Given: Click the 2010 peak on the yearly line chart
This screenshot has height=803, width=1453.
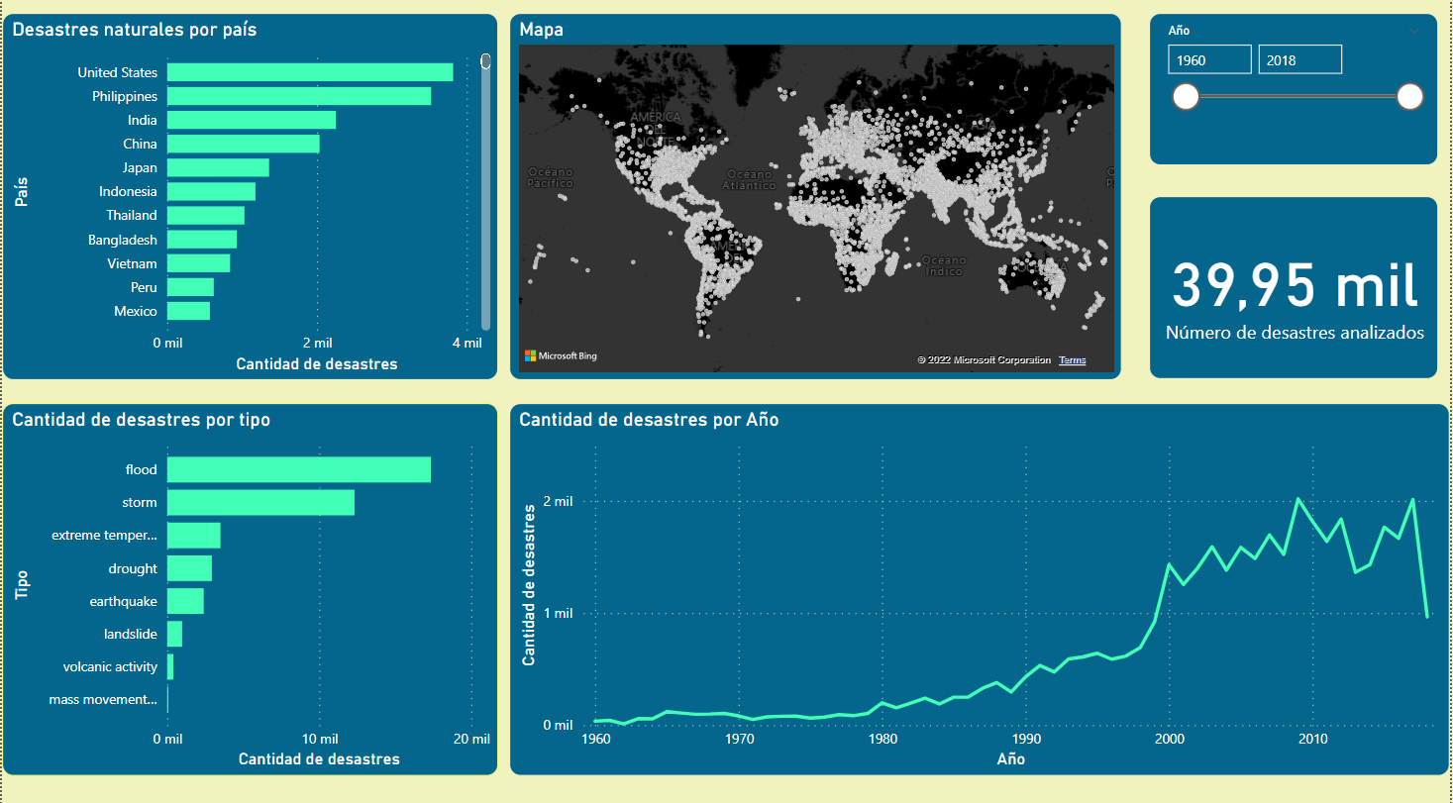Looking at the screenshot, I should point(1297,500).
